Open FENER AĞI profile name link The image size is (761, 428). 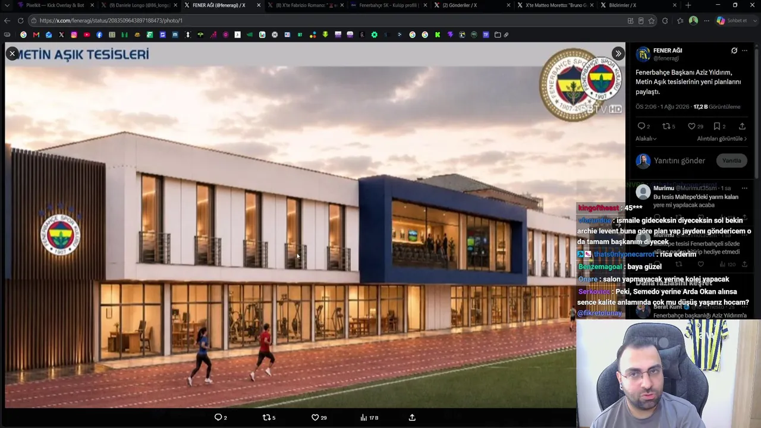tap(667, 51)
